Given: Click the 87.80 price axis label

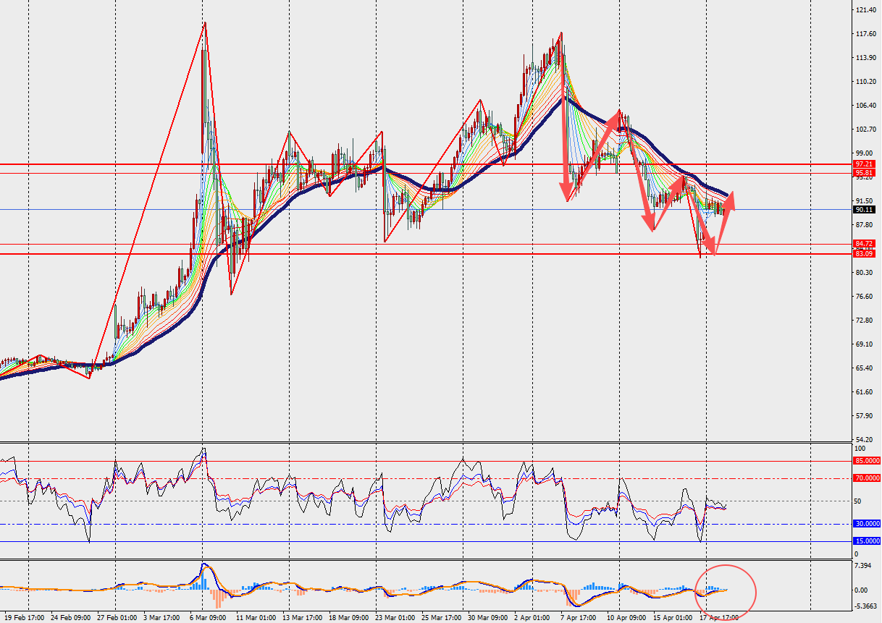Looking at the screenshot, I should (863, 224).
